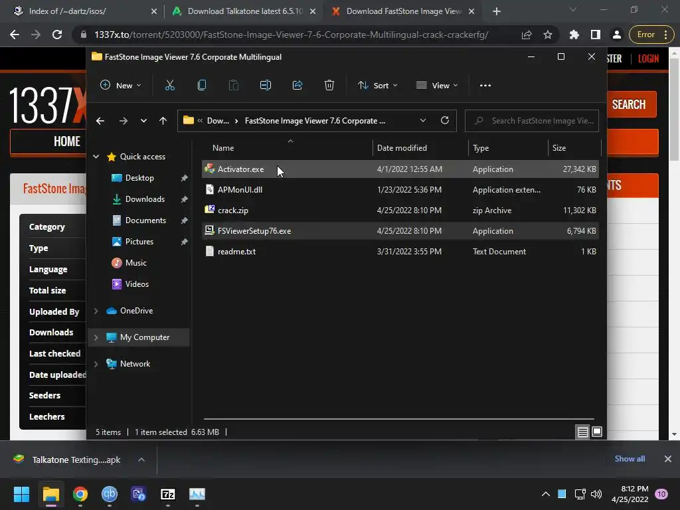This screenshot has width=680, height=510.
Task: Open the Chrome side panel icon
Action: pyautogui.click(x=596, y=35)
